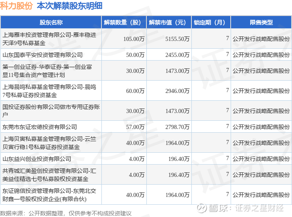This screenshot has width=292, height=217.
Task: Click the 本次解禁股东明细 heading
Action: tap(70, 6)
